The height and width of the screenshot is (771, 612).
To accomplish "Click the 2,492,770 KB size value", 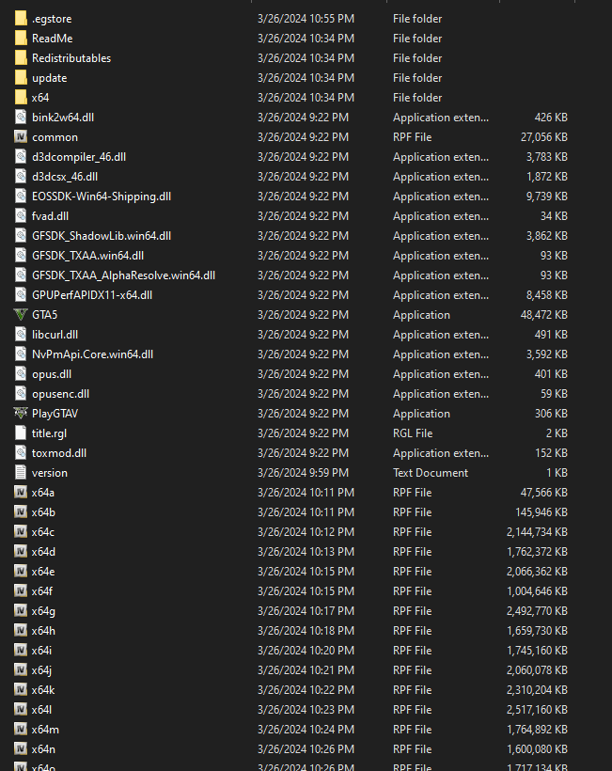I will [x=537, y=611].
